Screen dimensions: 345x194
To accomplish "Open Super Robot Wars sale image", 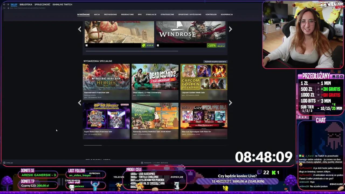I will tap(106, 116).
